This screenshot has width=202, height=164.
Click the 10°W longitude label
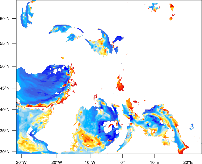(90, 162)
